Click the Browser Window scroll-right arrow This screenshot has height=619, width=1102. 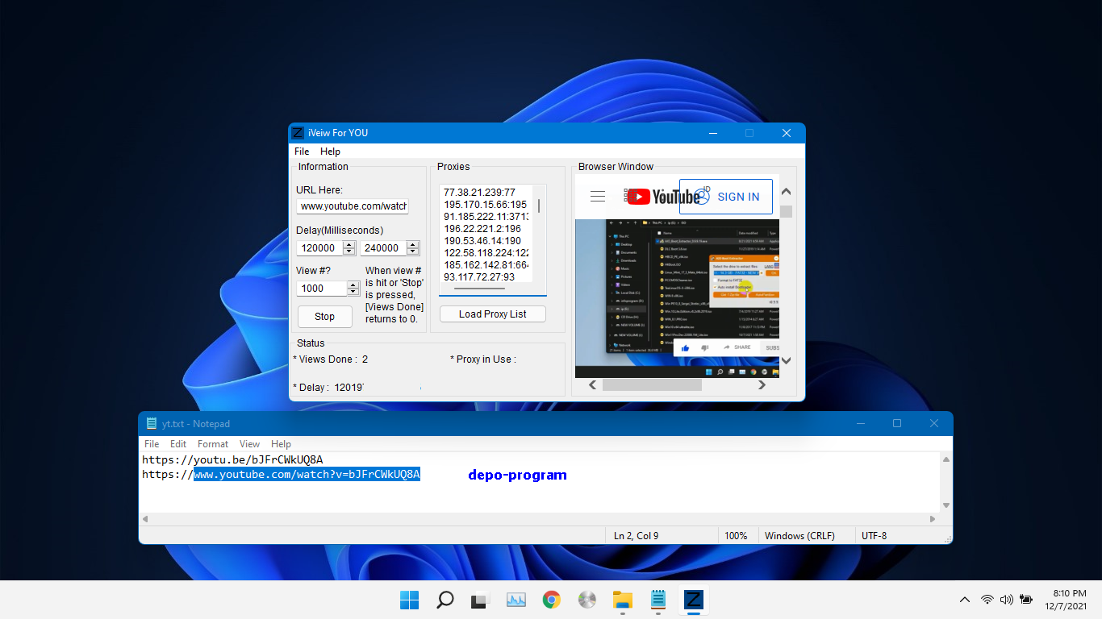(x=762, y=385)
